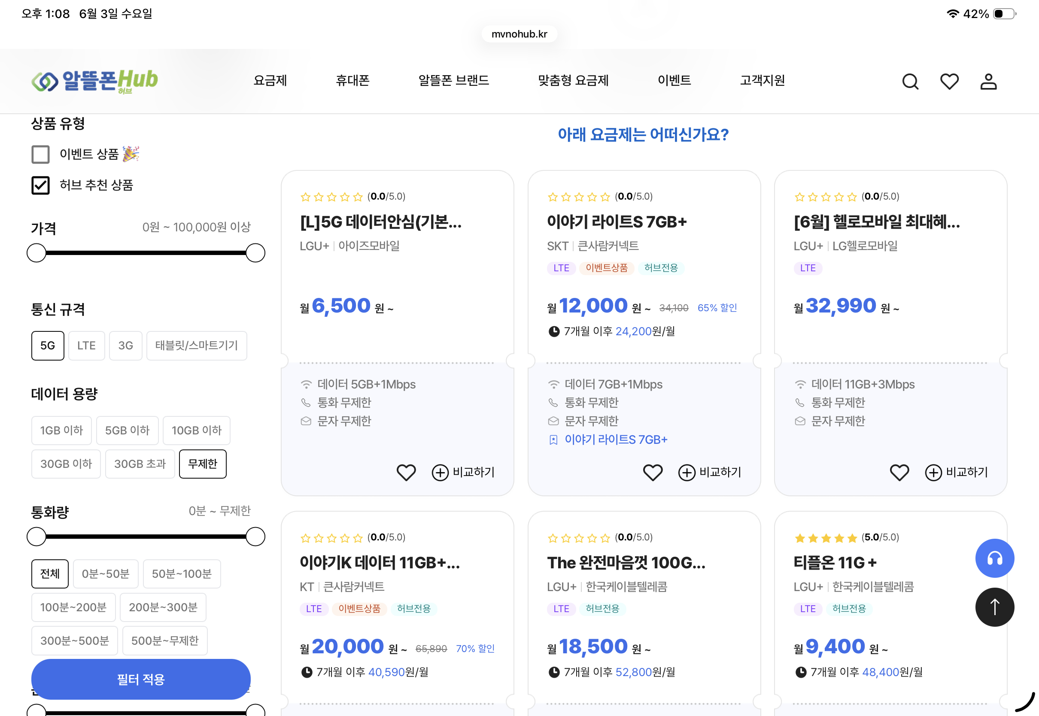The image size is (1039, 716).
Task: Click the price slider minimum handle
Action: [x=36, y=253]
